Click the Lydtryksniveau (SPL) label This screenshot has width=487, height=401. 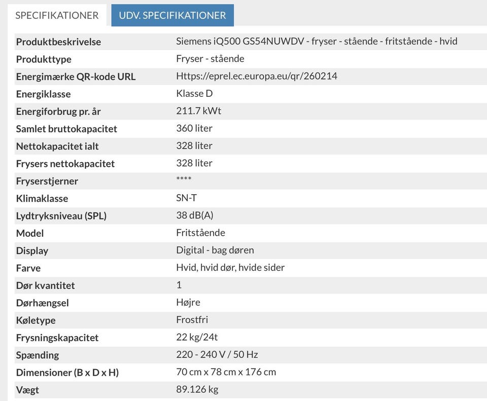[x=61, y=216]
